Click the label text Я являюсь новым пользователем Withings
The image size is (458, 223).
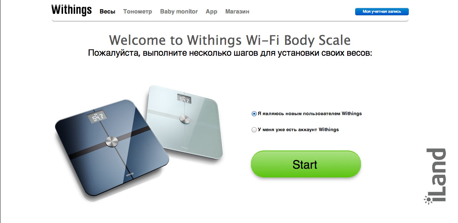[x=310, y=114]
